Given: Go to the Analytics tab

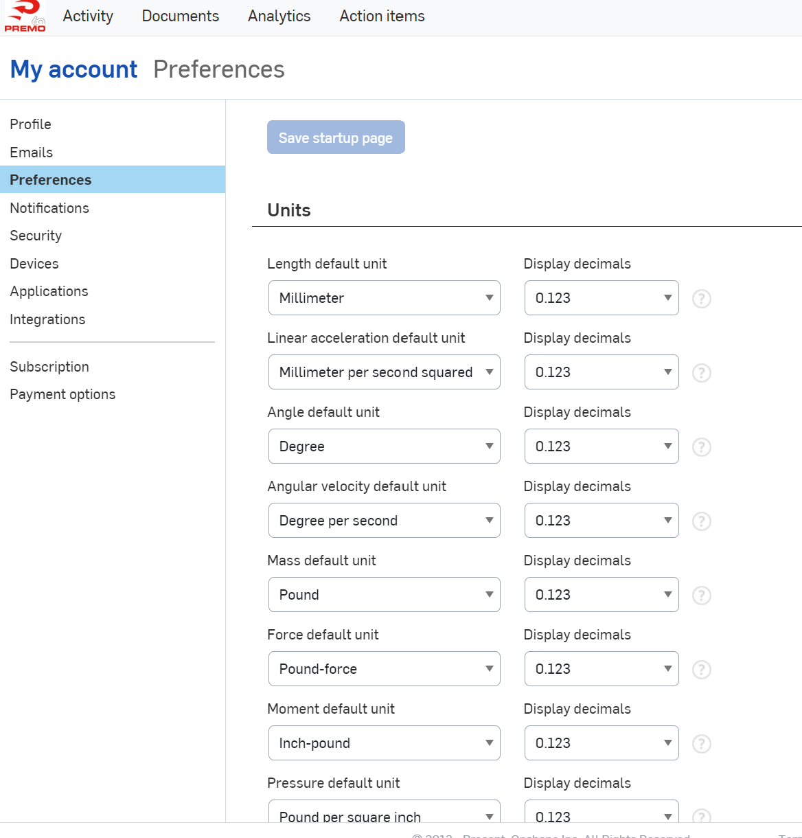Looking at the screenshot, I should (279, 16).
